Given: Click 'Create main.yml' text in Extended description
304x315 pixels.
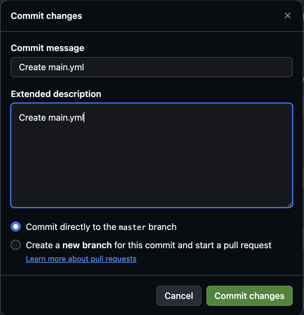Looking at the screenshot, I should (x=52, y=117).
